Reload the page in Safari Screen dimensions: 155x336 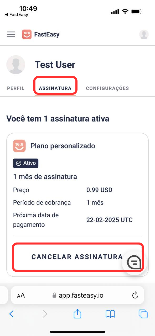point(135,295)
